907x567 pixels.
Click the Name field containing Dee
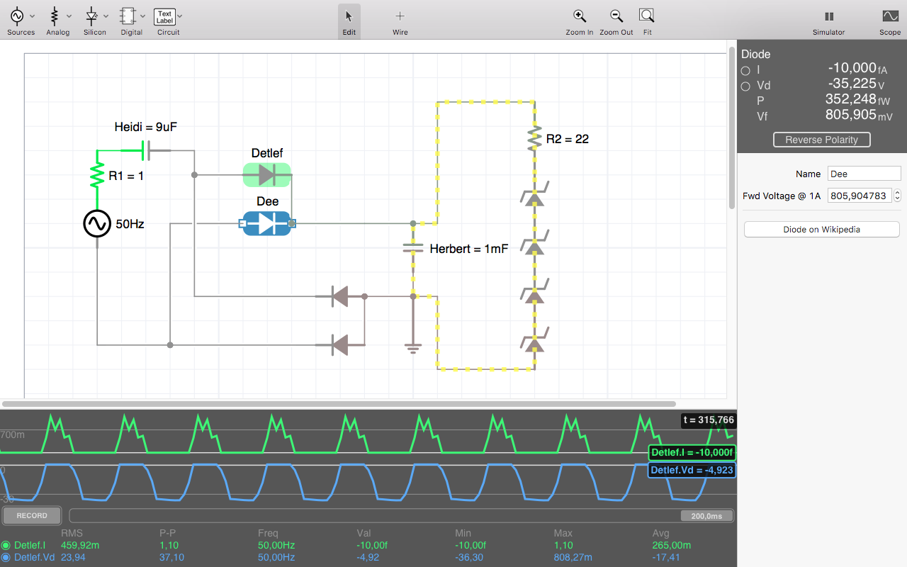point(864,174)
